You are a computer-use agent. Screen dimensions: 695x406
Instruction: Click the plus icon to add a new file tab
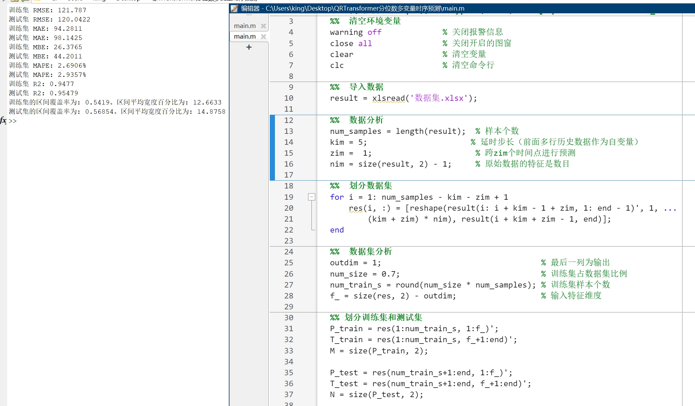click(249, 47)
